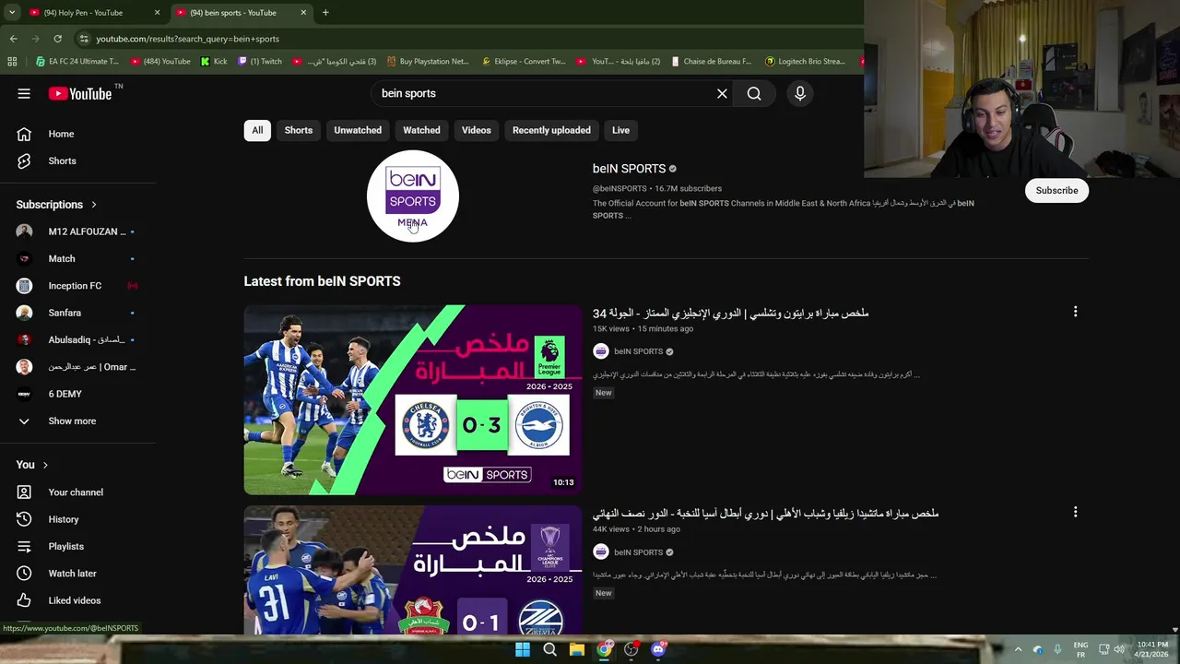Viewport: 1180px width, 664px height.
Task: Click the magnifier search button
Action: click(x=754, y=93)
